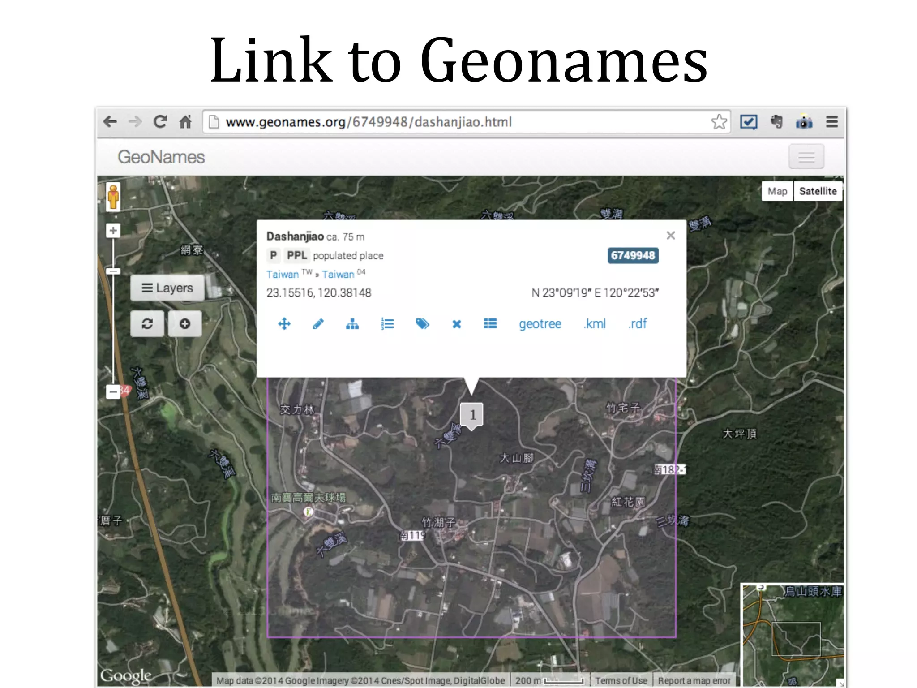Image resolution: width=917 pixels, height=688 pixels.
Task: Click the PPL feature code badge
Action: coord(297,255)
